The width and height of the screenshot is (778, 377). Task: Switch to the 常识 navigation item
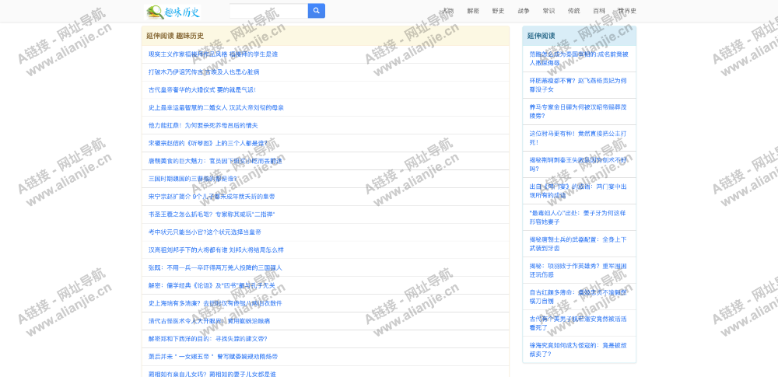click(x=548, y=11)
